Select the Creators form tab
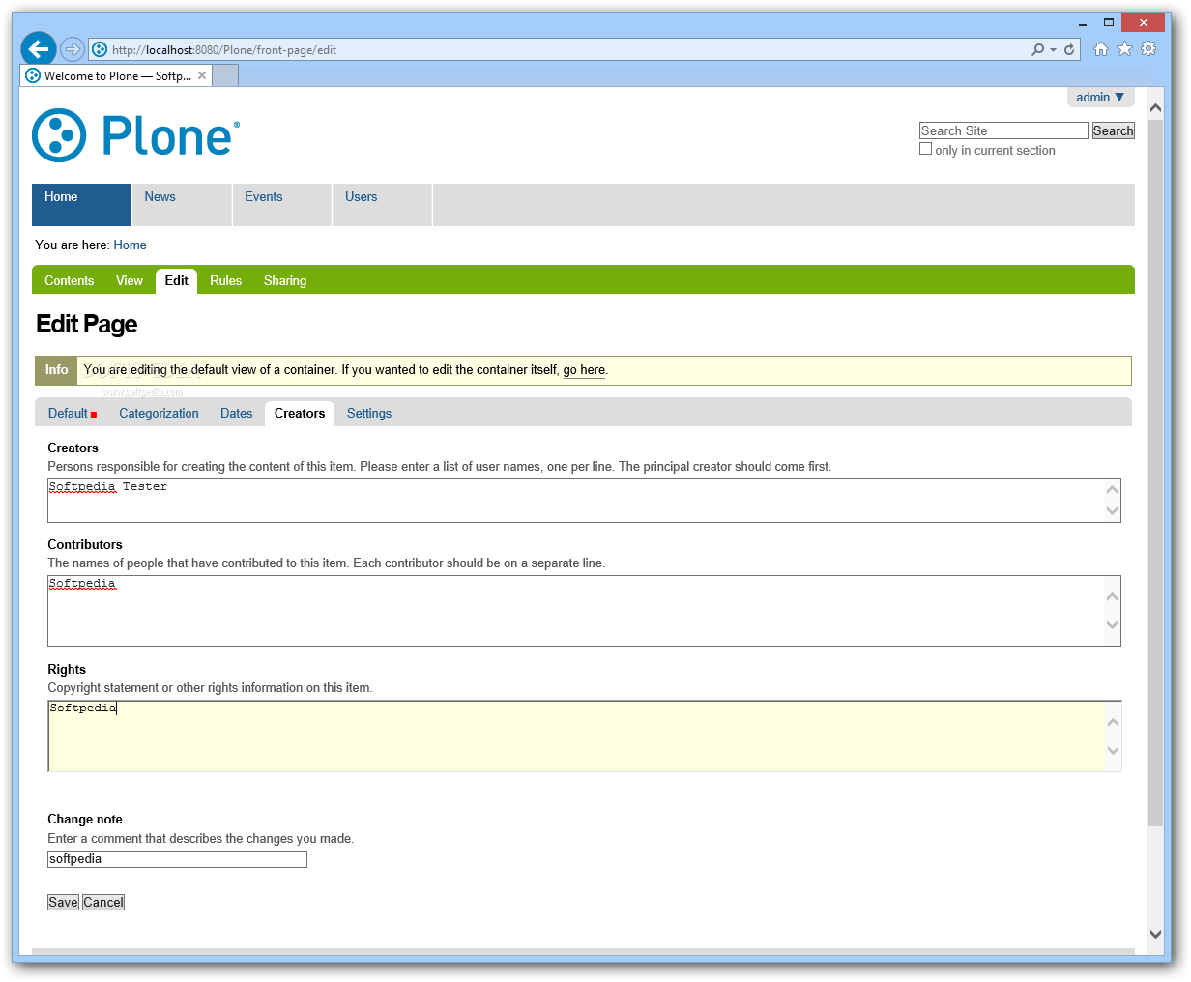This screenshot has height=982, width=1191. pyautogui.click(x=300, y=413)
